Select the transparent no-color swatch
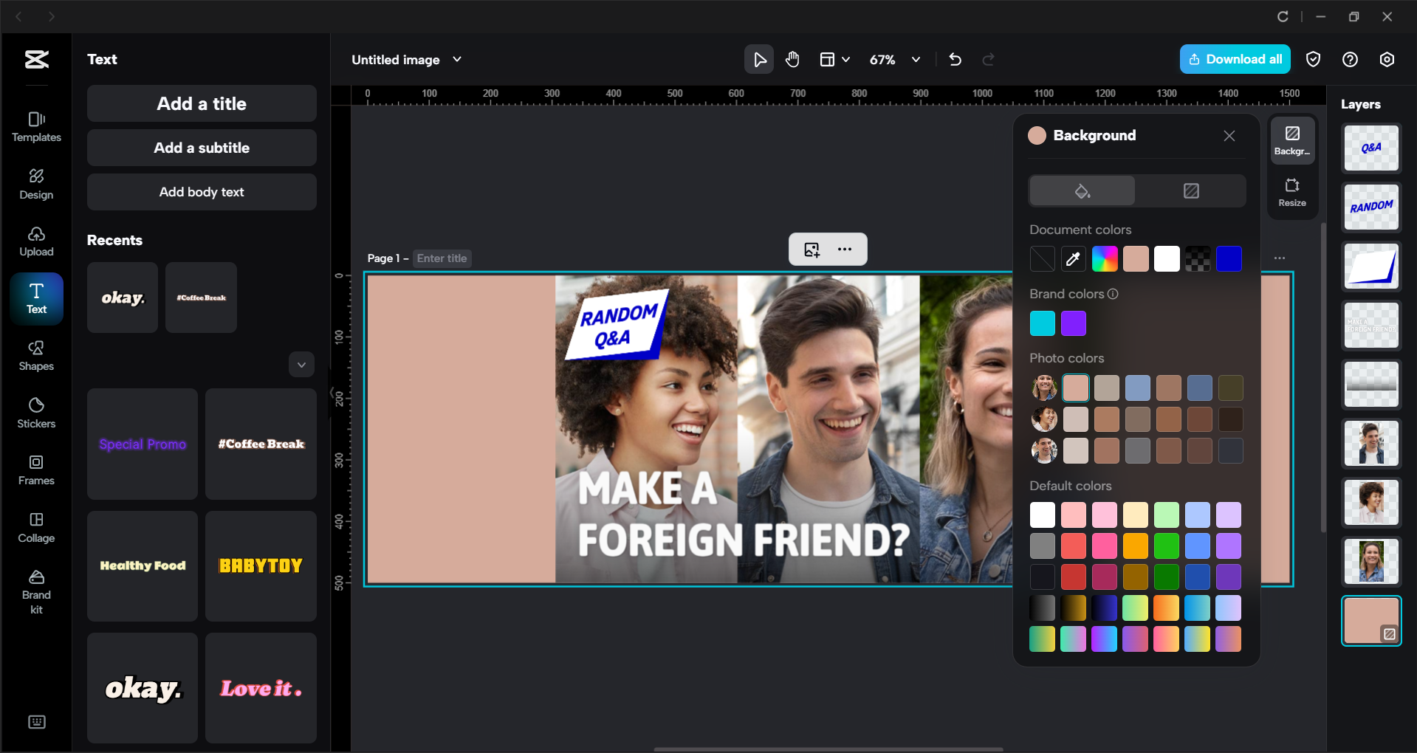This screenshot has width=1417, height=753. [x=1042, y=259]
